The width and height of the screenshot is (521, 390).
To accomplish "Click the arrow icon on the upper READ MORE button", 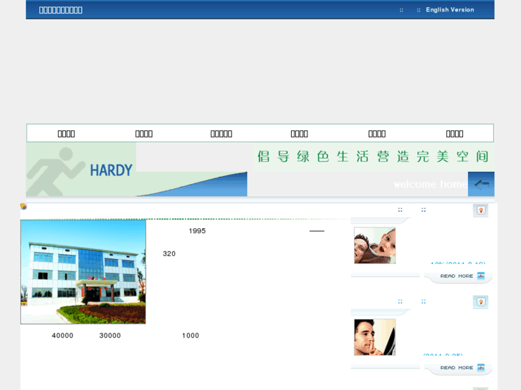I will click(x=481, y=276).
